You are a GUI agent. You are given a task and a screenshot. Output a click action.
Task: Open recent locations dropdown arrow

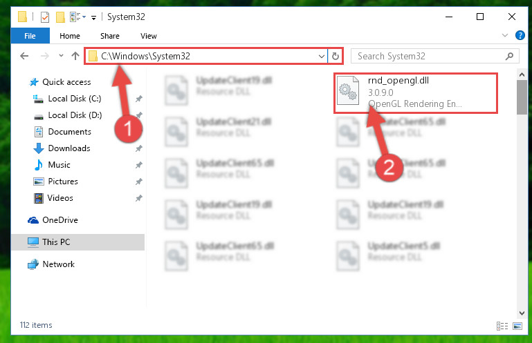(x=61, y=55)
